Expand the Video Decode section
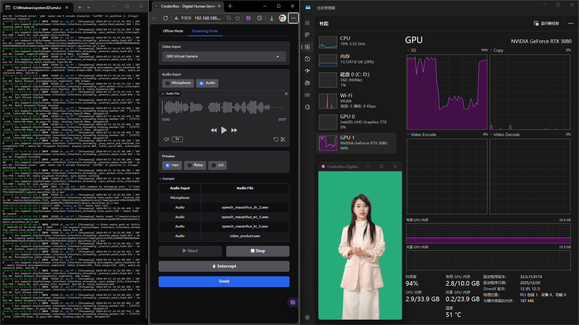Screen dimensions: 579x325 pos(491,135)
